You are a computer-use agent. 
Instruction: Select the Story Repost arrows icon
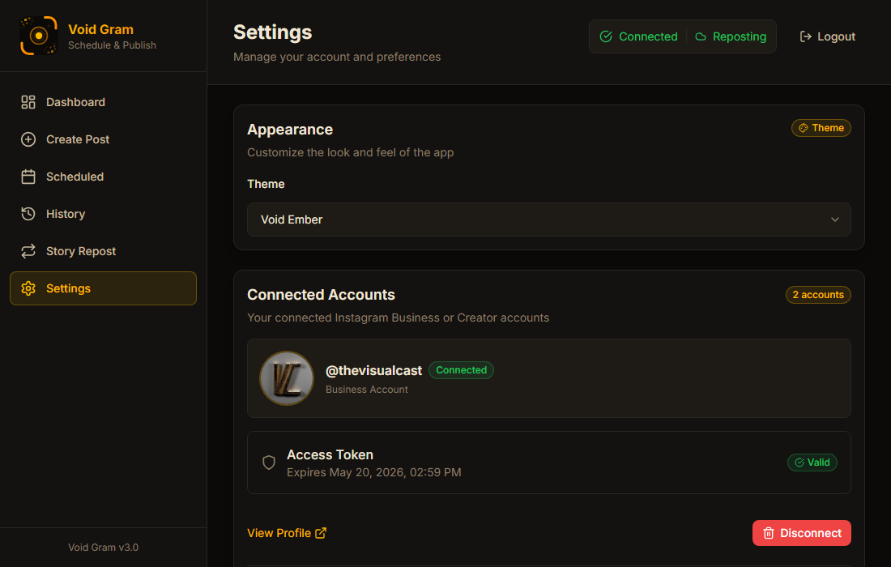coord(28,251)
